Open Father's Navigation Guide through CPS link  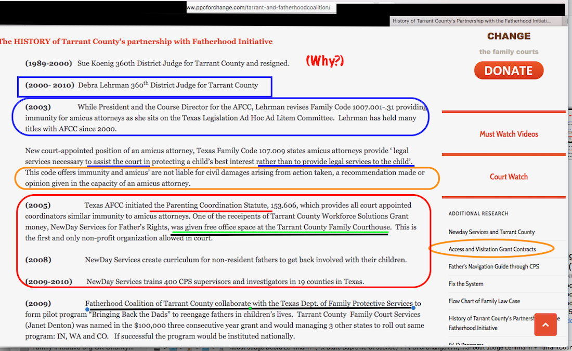pyautogui.click(x=493, y=266)
